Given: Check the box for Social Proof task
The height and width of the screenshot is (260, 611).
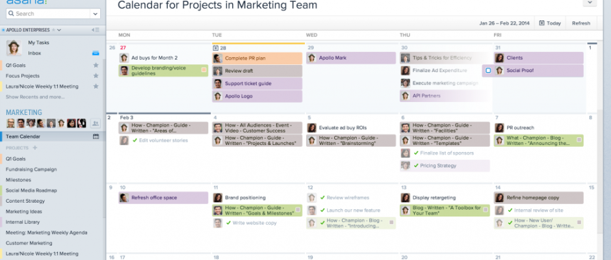Looking at the screenshot, I should tap(487, 70).
